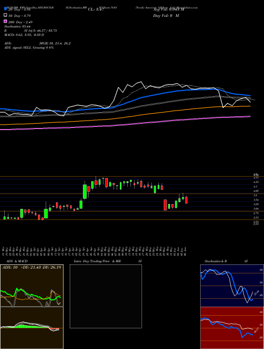Select the '50 Day - 3.79' legend text
The height and width of the screenshot is (349, 264).
click(x=20, y=16)
